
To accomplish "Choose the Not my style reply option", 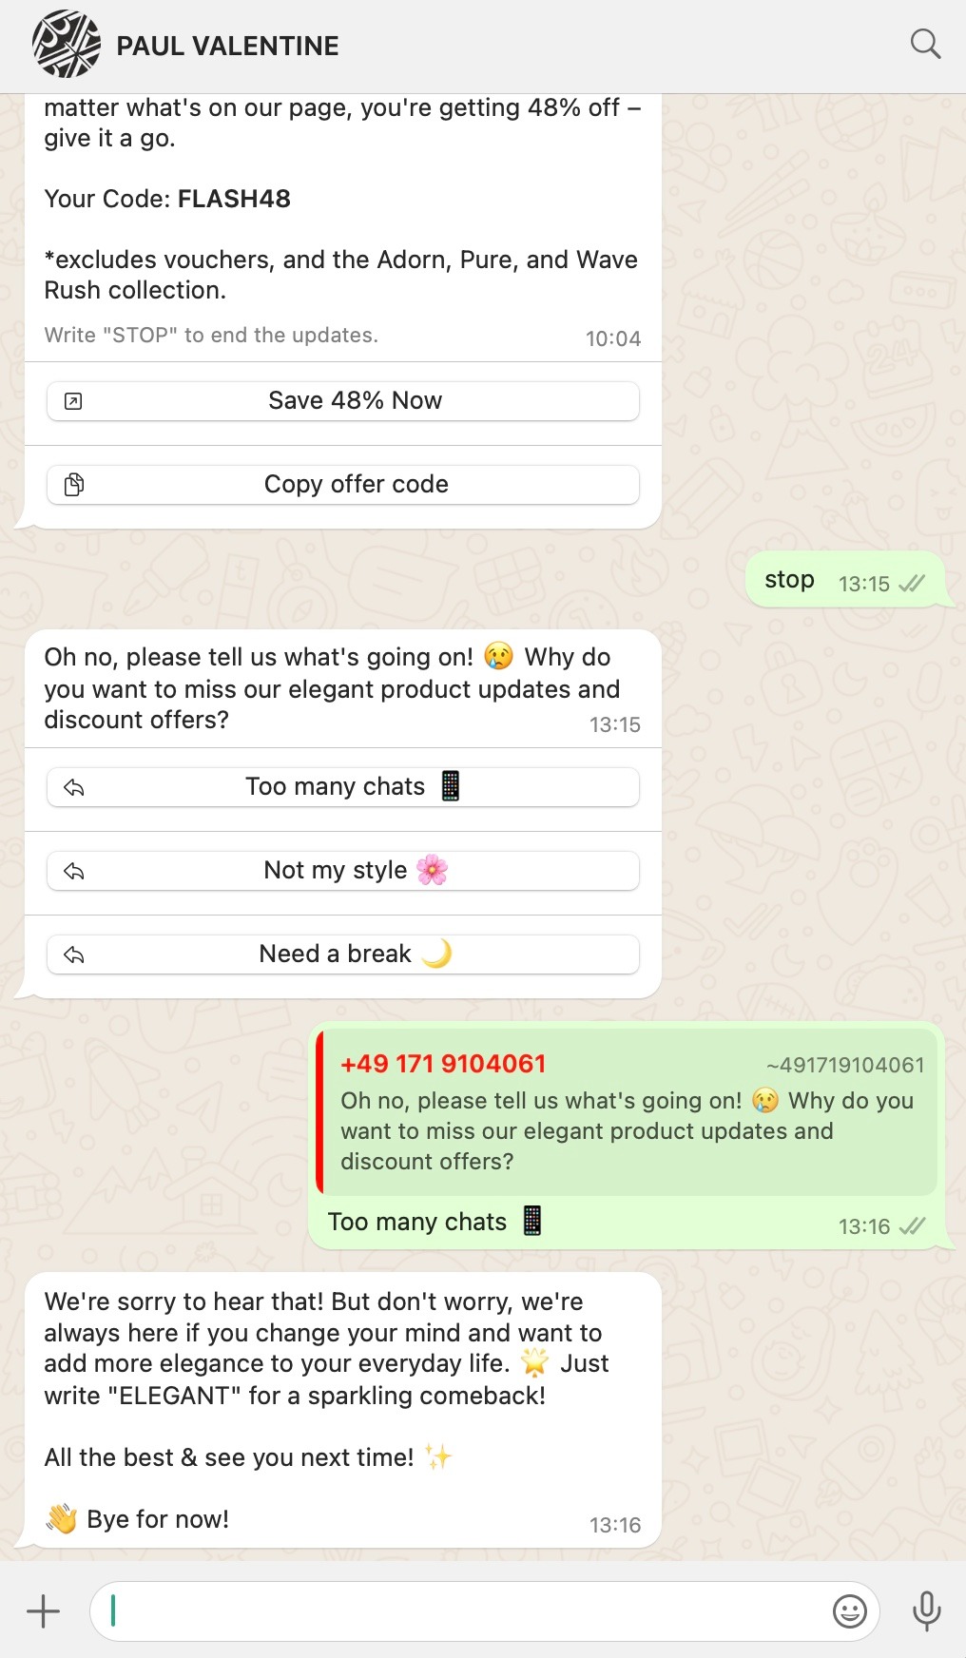I will tap(342, 870).
